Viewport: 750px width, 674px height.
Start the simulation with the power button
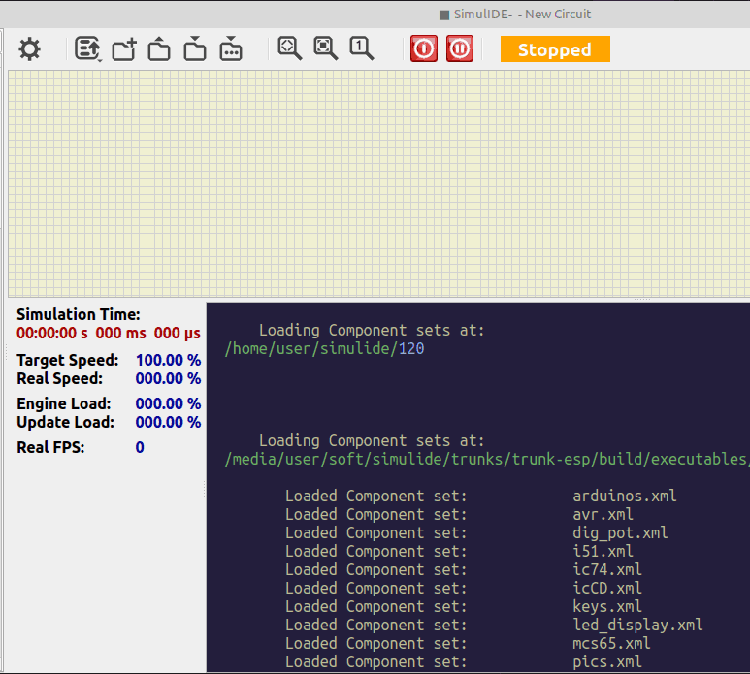coord(424,48)
